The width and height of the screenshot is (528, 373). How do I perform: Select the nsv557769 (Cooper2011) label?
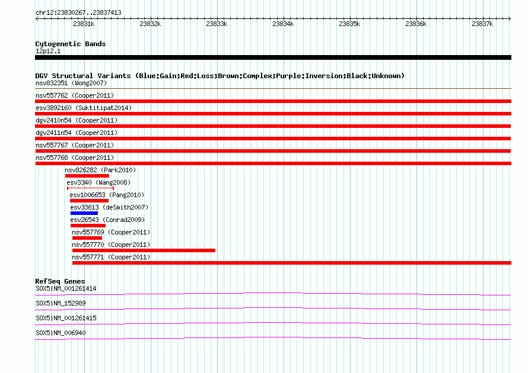coord(111,232)
